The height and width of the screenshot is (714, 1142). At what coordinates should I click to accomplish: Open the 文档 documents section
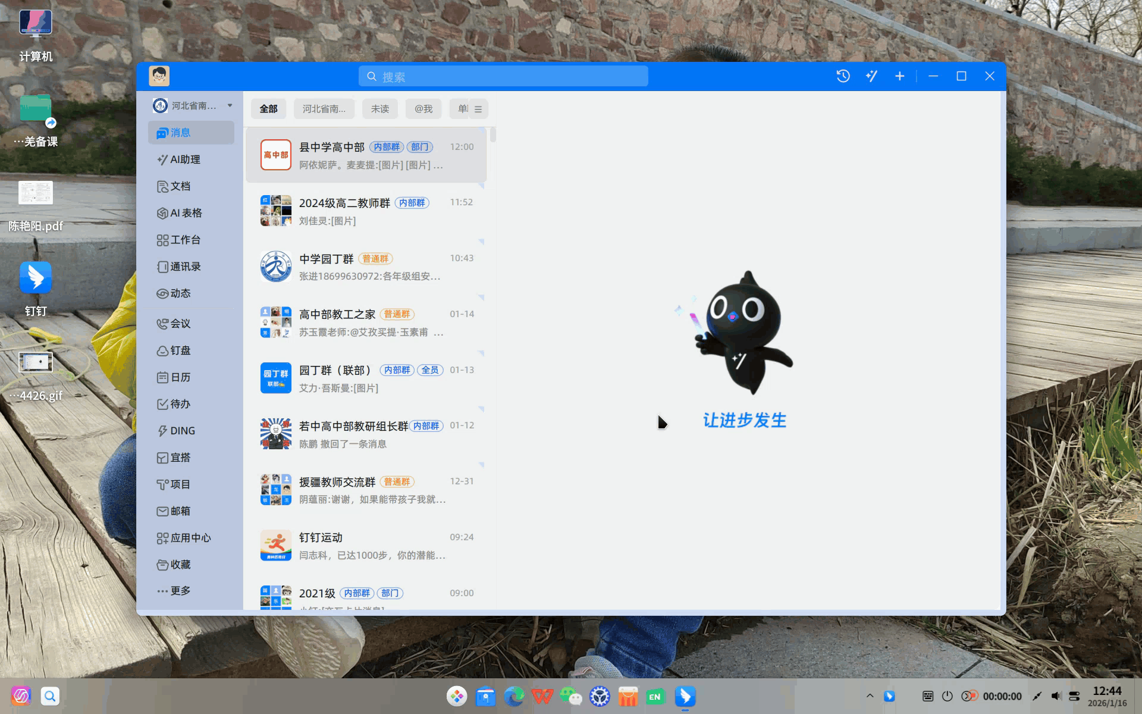click(x=180, y=186)
